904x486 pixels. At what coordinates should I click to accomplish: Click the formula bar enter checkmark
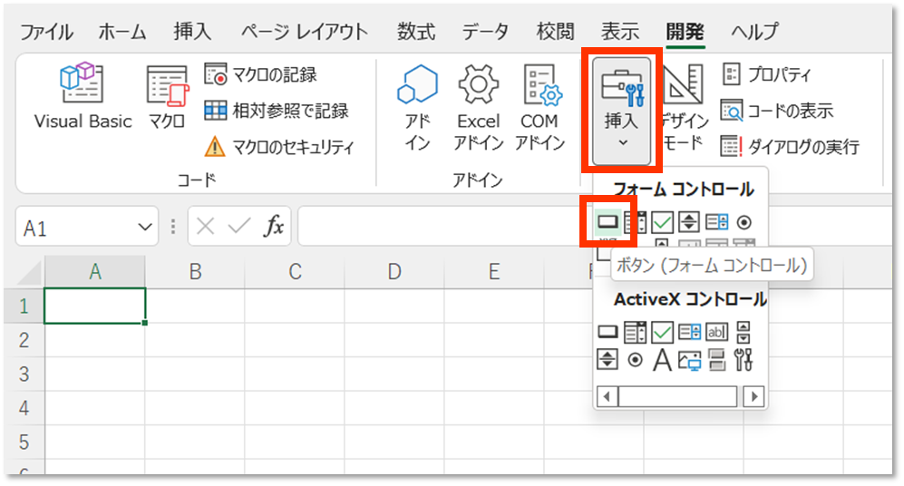click(238, 227)
